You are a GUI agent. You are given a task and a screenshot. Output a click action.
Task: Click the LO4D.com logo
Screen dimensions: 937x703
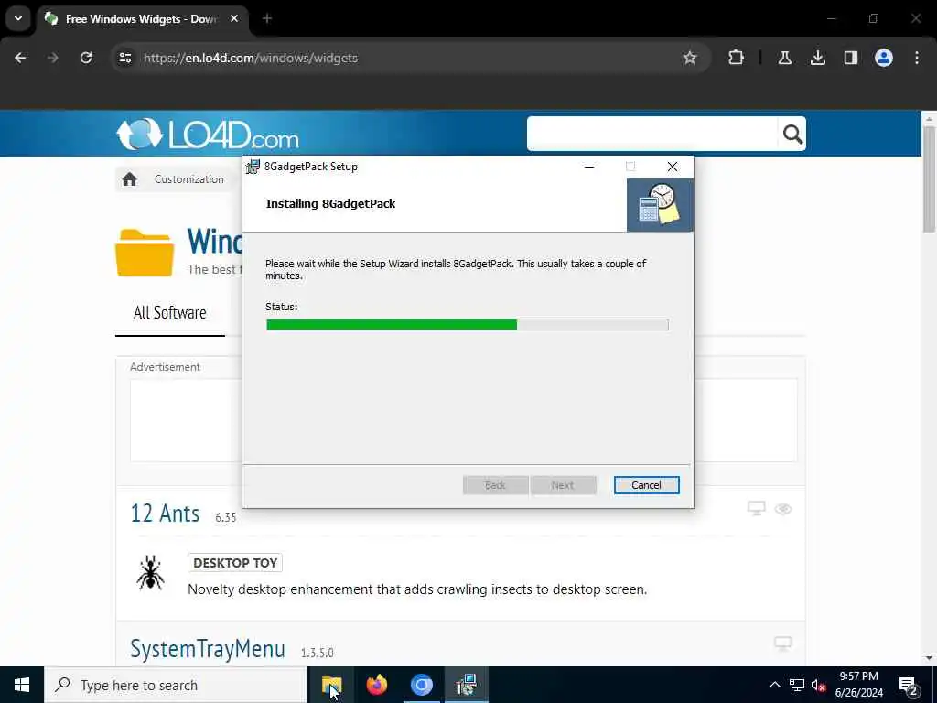point(208,135)
